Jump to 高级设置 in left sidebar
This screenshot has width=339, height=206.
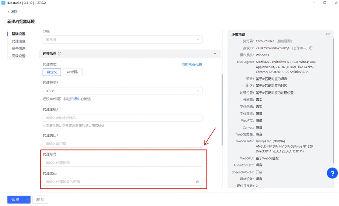(18, 56)
